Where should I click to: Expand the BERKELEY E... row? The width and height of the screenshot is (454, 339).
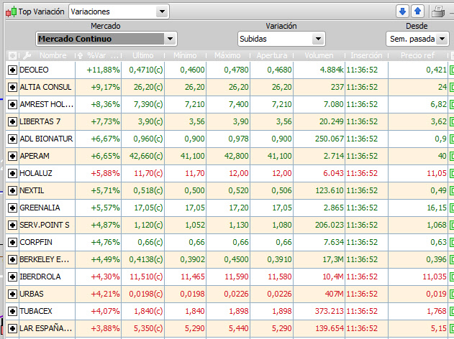12,259
